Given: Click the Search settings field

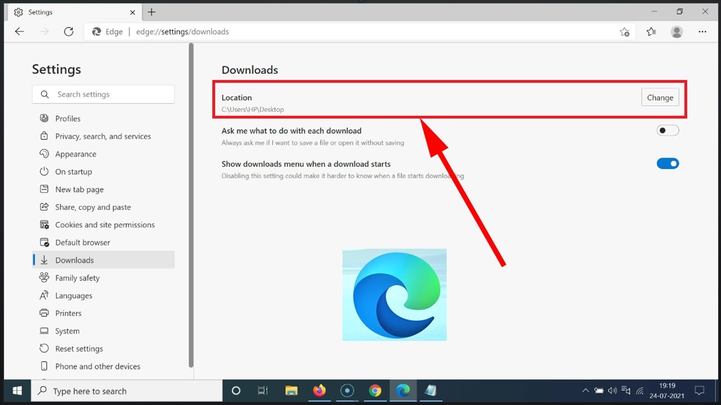Looking at the screenshot, I should click(103, 94).
